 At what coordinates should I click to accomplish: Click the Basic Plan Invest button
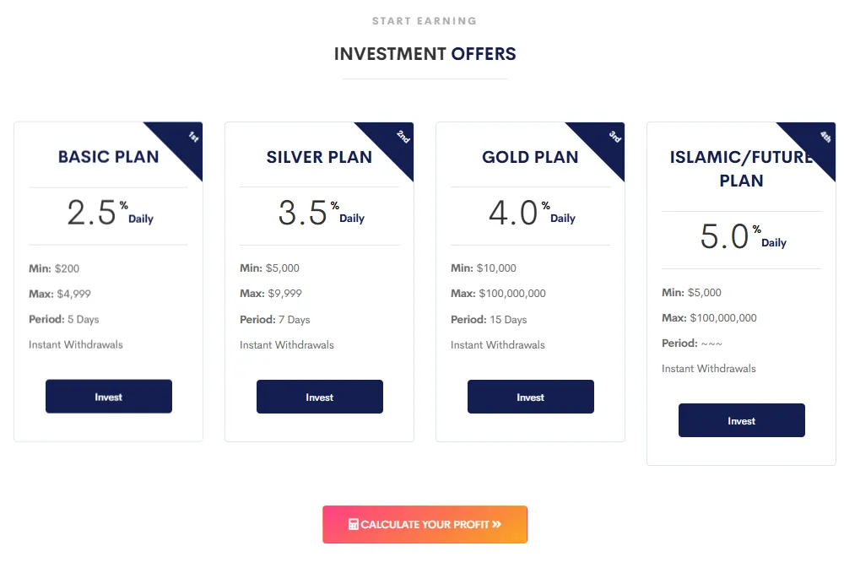[108, 397]
